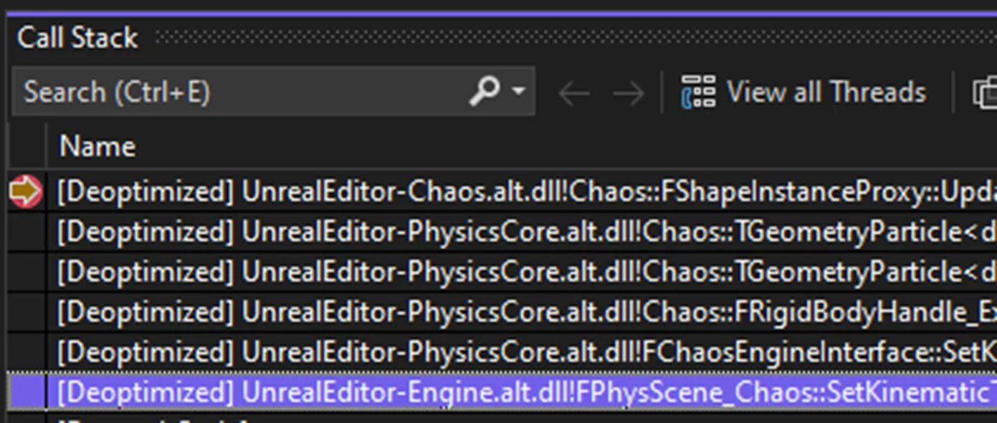This screenshot has height=423, width=997.
Task: Click the Call Stack panel title
Action: 77,38
